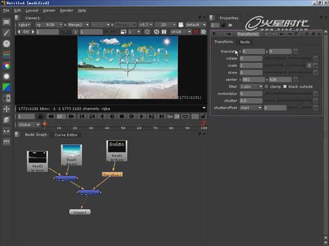This screenshot has height=246, width=329.
Task: Select the Transform1 node in graph
Action: tap(112, 174)
